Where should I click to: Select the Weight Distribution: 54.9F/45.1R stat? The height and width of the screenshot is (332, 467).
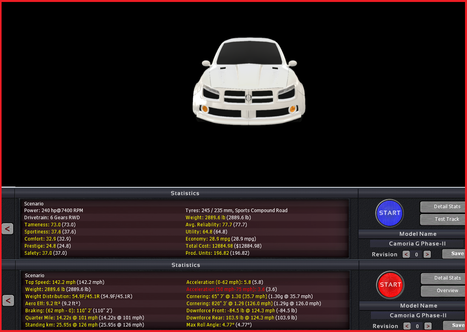(x=79, y=297)
